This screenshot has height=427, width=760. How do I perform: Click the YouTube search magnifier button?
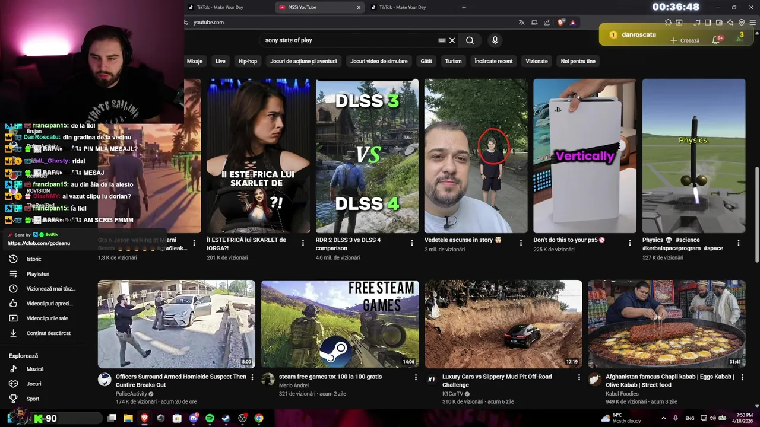pyautogui.click(x=470, y=40)
